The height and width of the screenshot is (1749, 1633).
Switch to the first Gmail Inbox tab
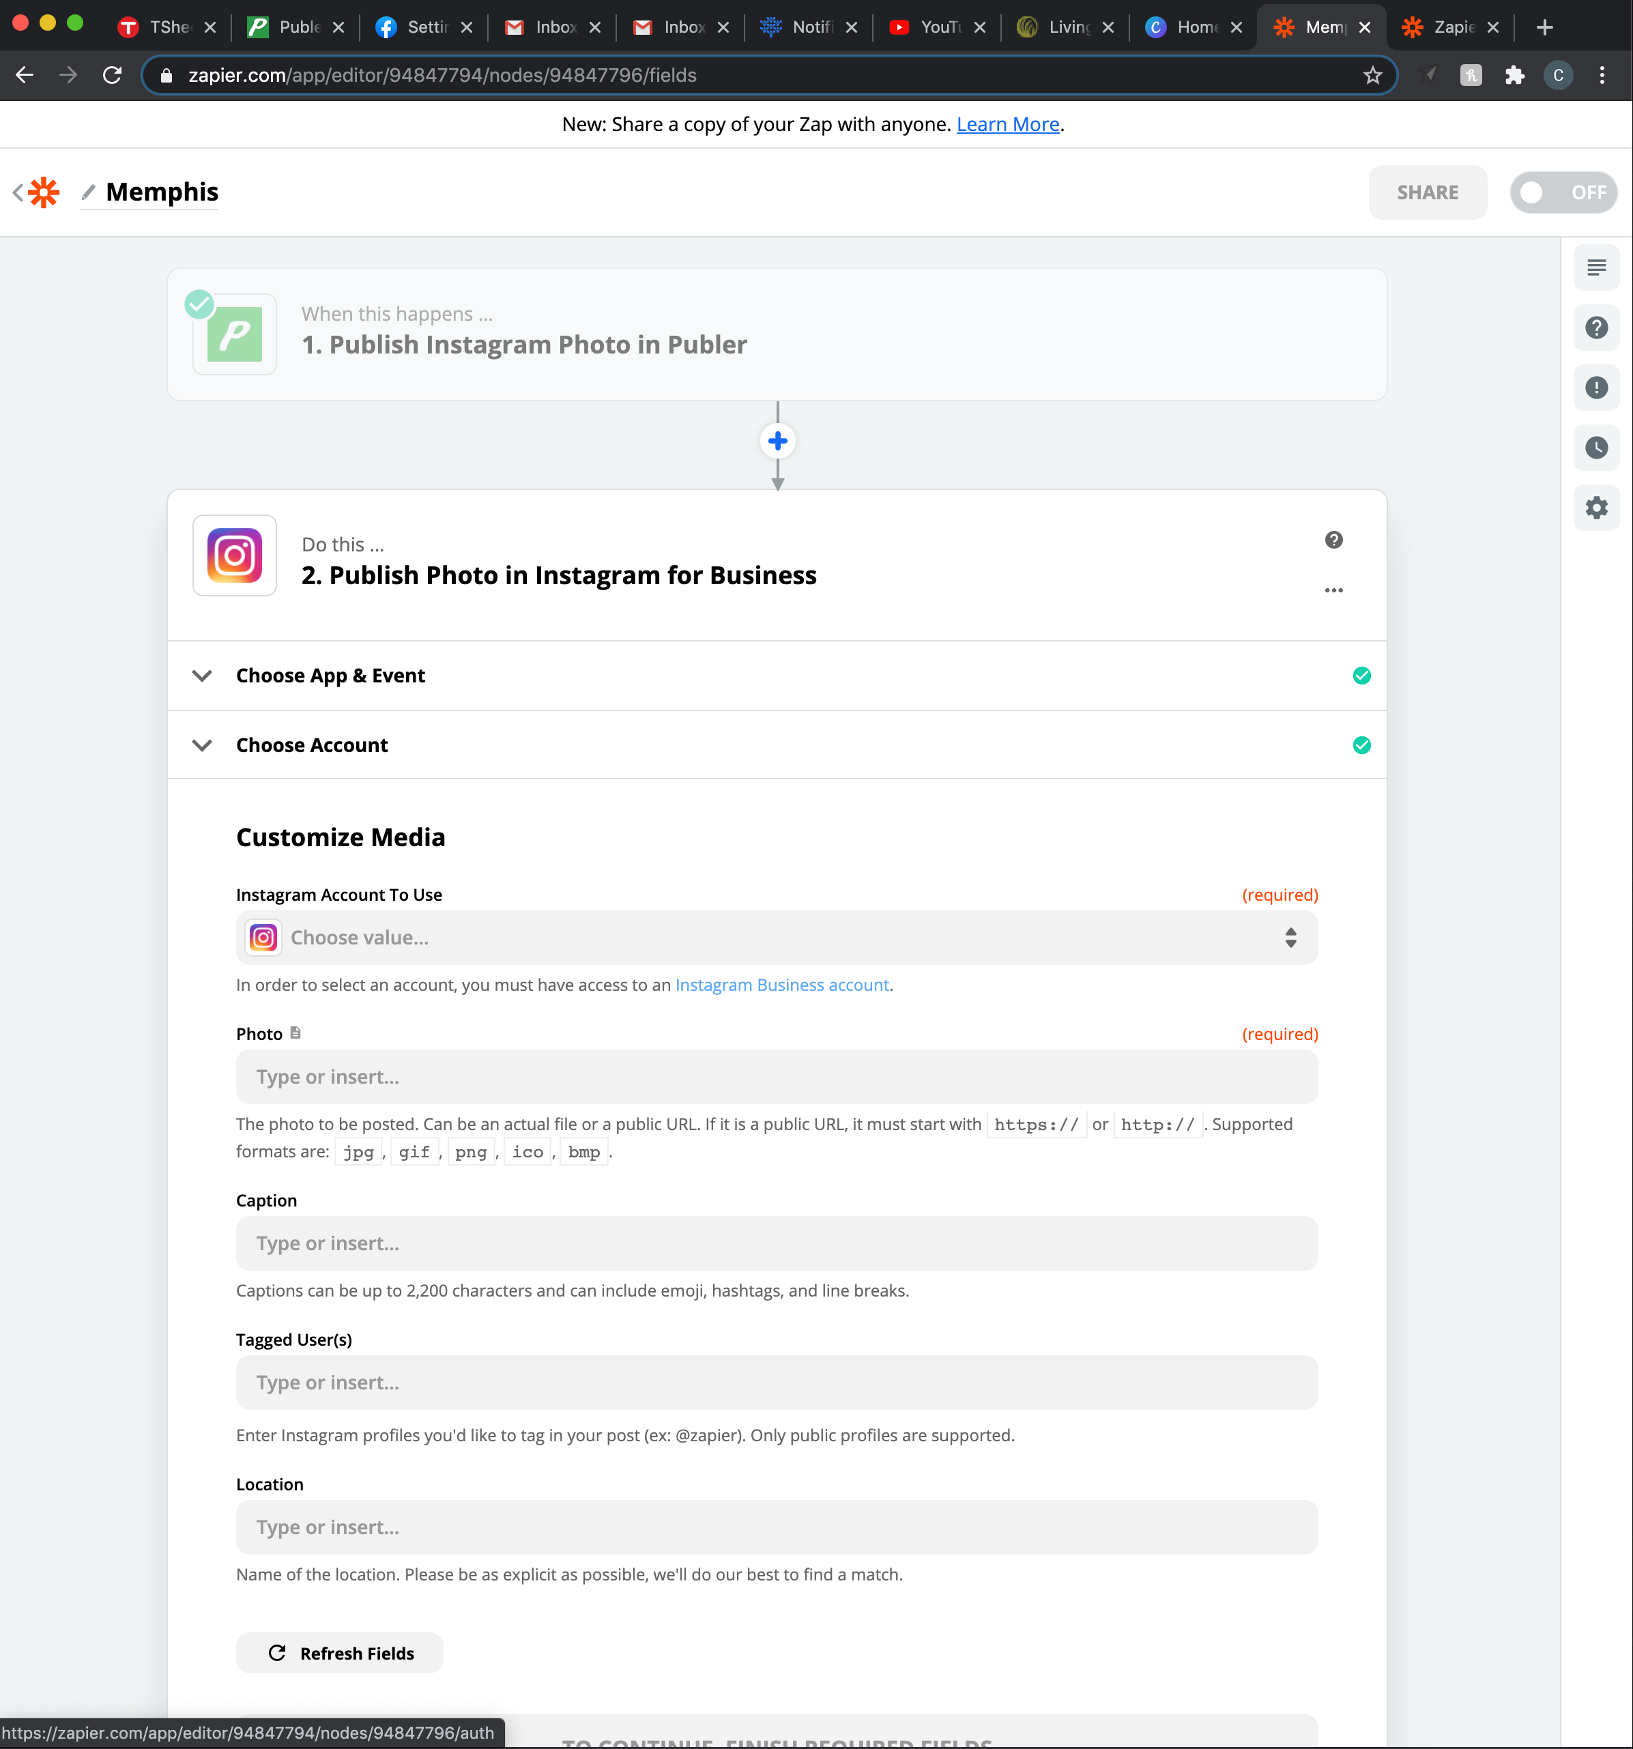(x=553, y=27)
